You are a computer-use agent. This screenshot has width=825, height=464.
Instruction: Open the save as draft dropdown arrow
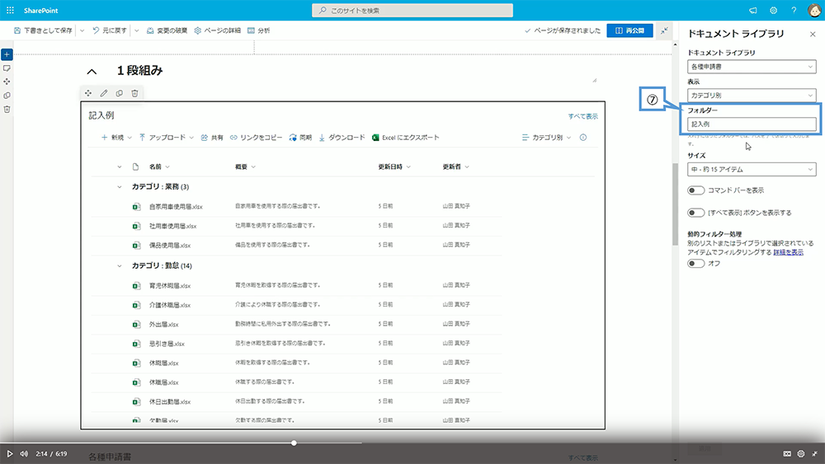click(x=82, y=30)
